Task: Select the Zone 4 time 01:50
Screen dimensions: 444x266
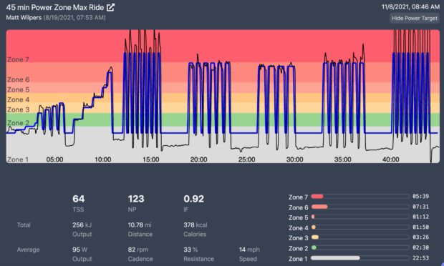Action: [420, 227]
